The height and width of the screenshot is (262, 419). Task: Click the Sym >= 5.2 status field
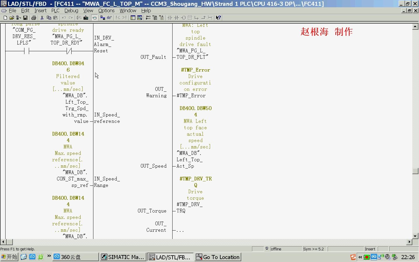(x=315, y=249)
